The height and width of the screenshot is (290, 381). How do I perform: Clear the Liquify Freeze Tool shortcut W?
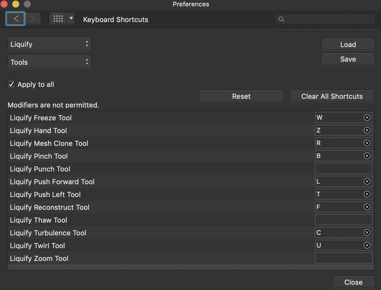coord(367,117)
